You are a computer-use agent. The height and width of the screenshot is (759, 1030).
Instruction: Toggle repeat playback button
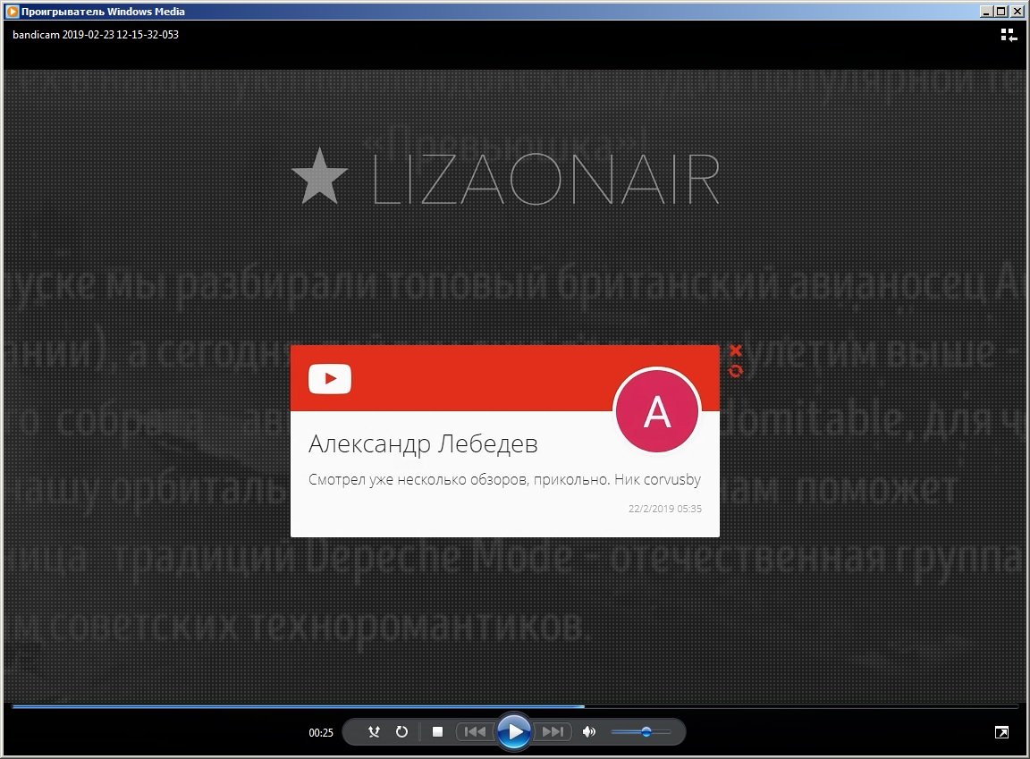click(x=402, y=731)
